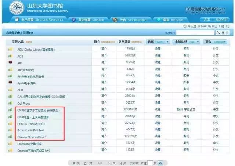Open the AIP resource link
The height and width of the screenshot is (166, 235).
(19, 63)
